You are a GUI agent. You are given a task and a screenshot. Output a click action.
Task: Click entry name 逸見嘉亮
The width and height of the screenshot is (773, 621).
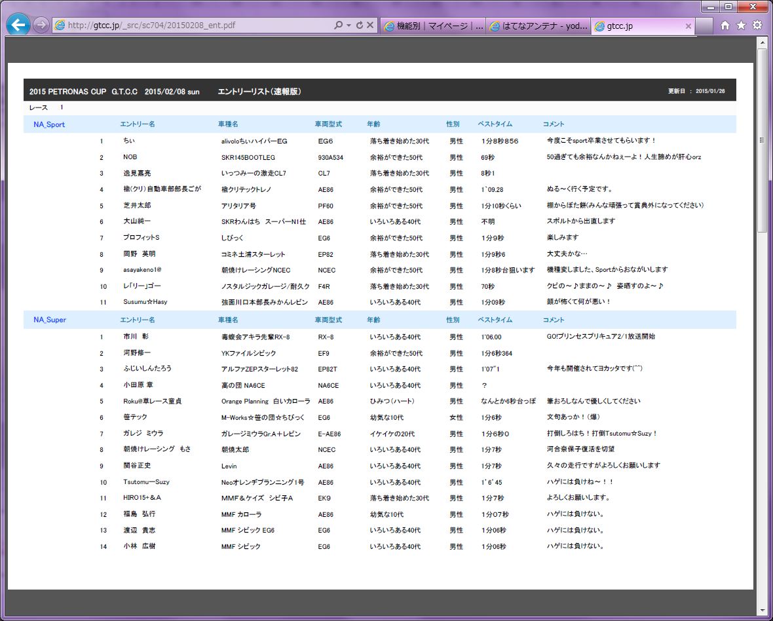pyautogui.click(x=137, y=174)
